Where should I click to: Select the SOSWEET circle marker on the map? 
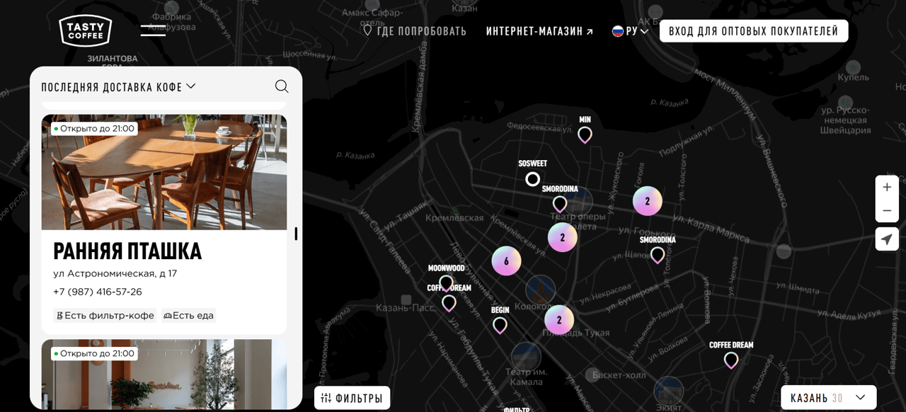(x=533, y=179)
